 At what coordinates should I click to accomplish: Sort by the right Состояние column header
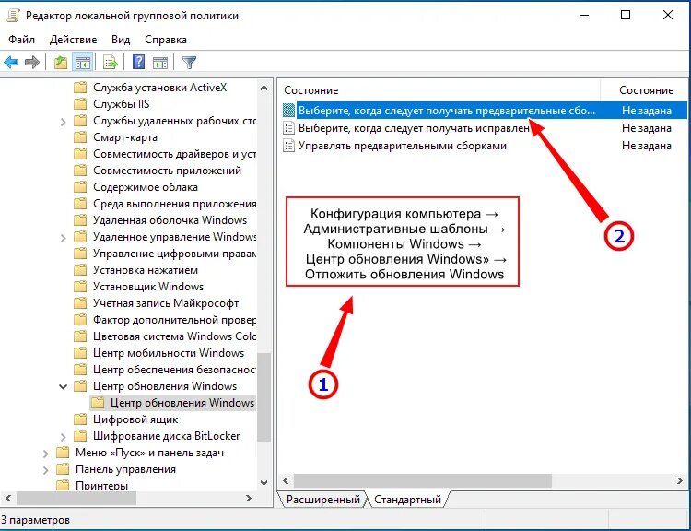point(646,90)
